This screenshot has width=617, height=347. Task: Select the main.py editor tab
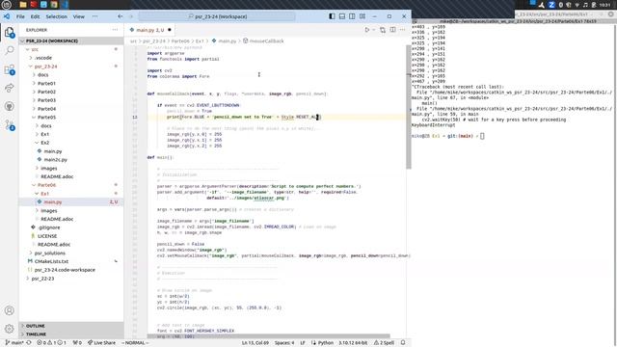tap(150, 30)
